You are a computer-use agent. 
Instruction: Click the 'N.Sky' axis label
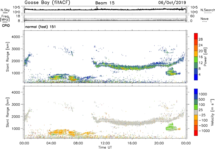(5, 10)
